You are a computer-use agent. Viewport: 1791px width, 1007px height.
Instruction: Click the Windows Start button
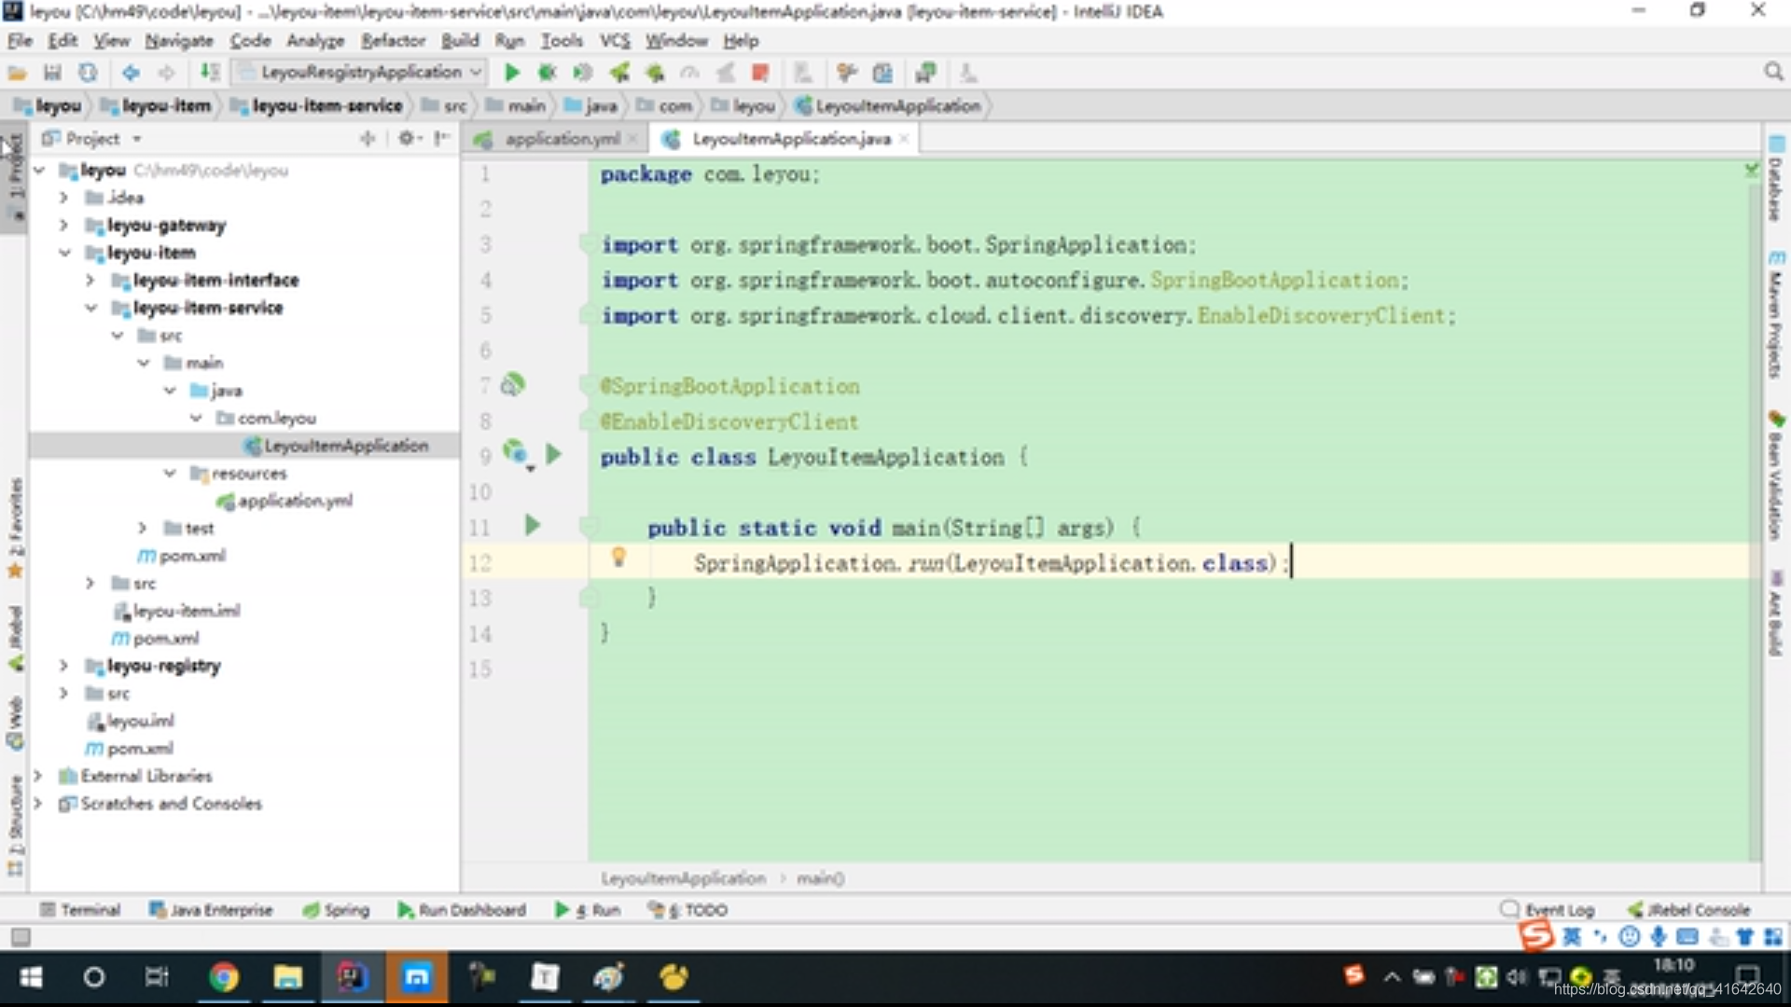[x=31, y=976]
